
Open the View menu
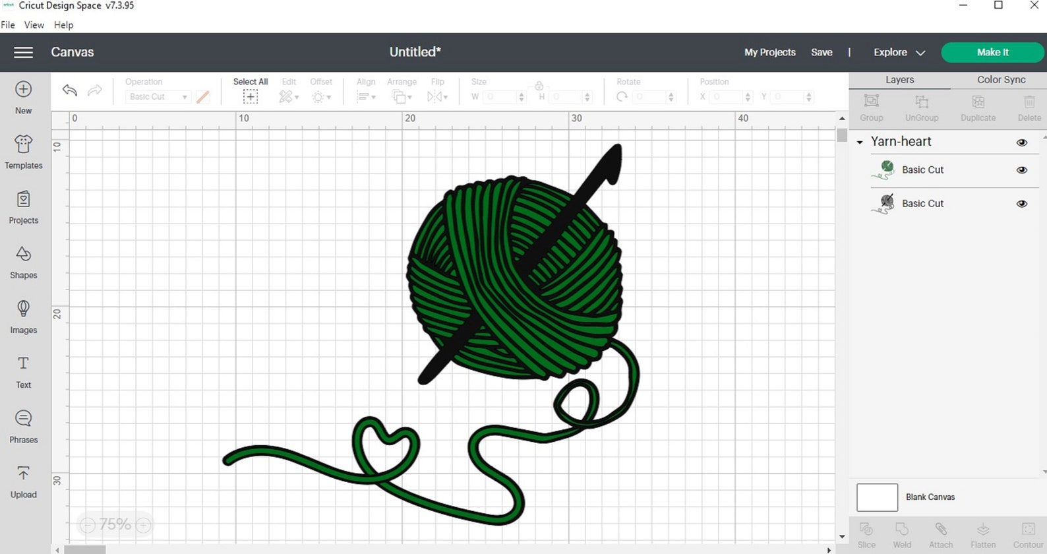pyautogui.click(x=34, y=25)
